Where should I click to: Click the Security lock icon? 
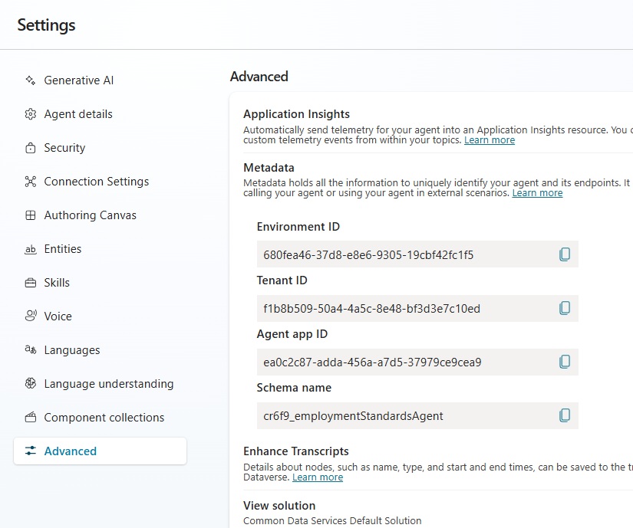tap(31, 148)
